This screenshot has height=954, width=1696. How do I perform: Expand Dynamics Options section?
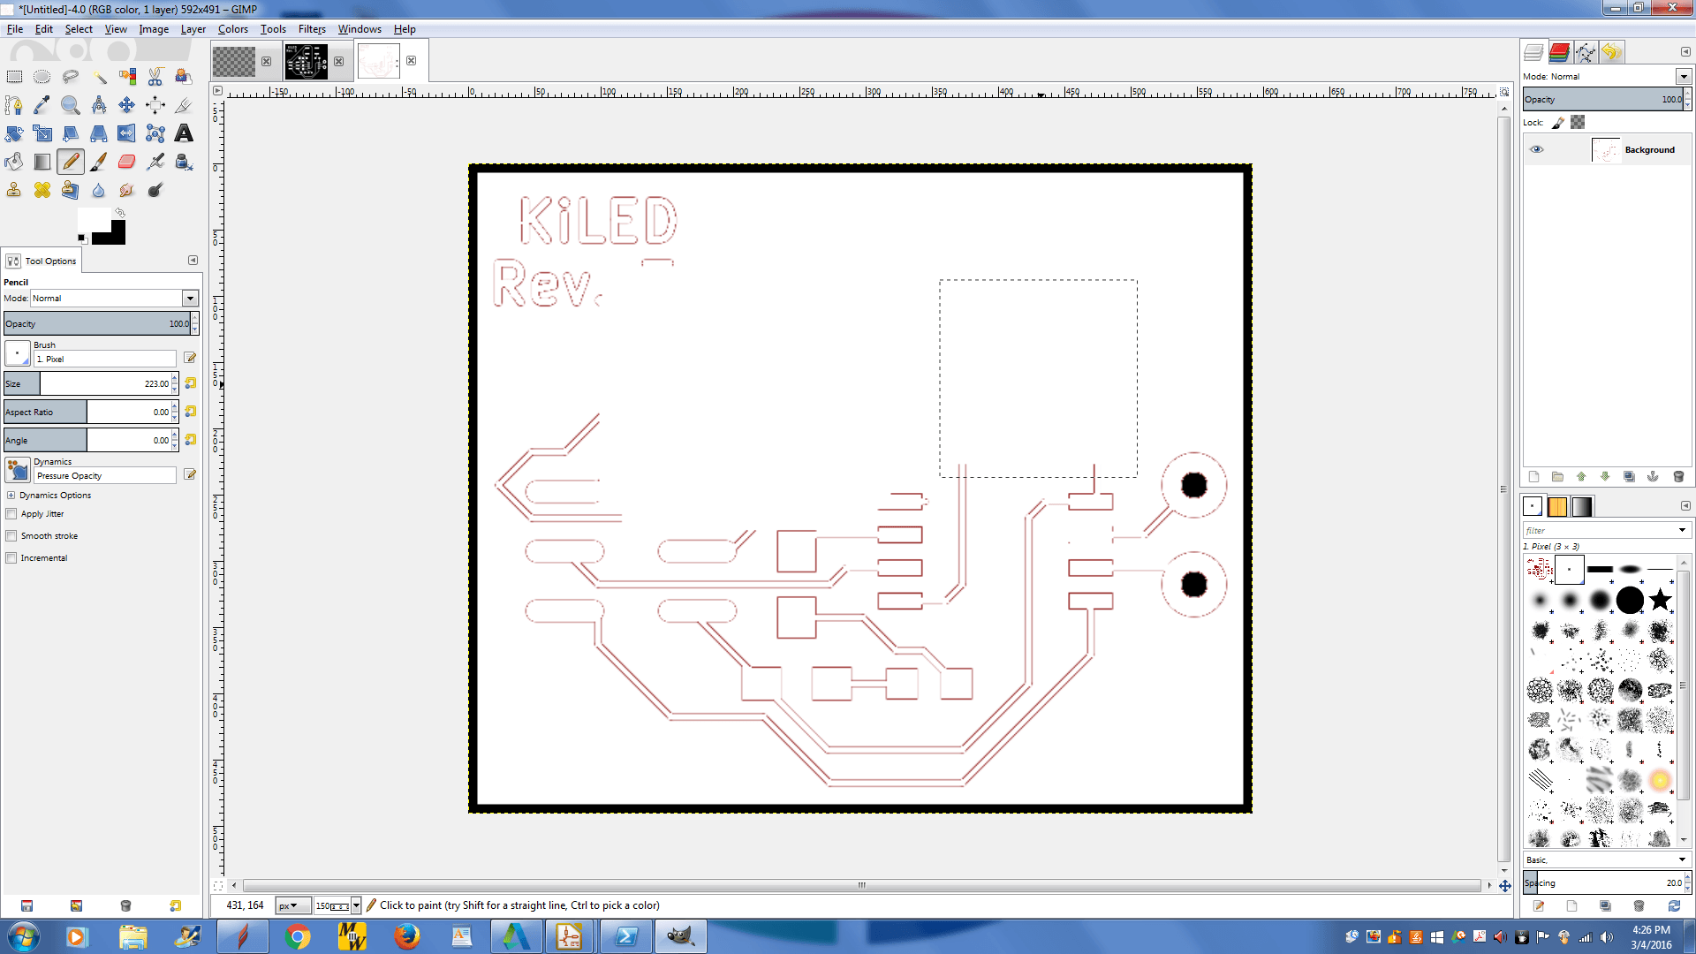coord(11,496)
